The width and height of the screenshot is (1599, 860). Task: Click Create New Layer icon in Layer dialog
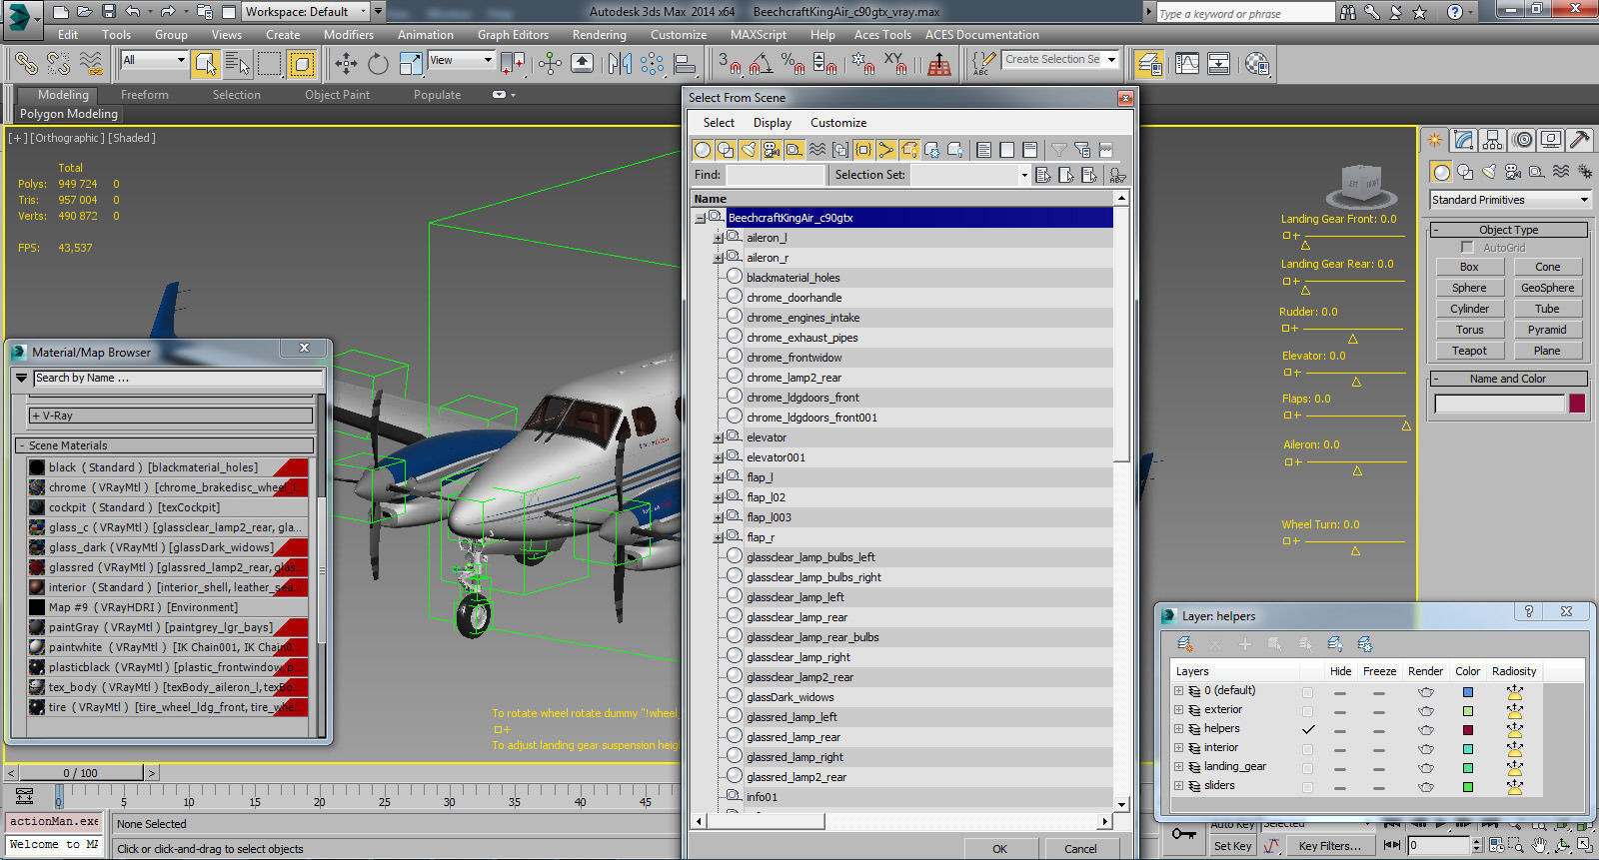(1184, 644)
